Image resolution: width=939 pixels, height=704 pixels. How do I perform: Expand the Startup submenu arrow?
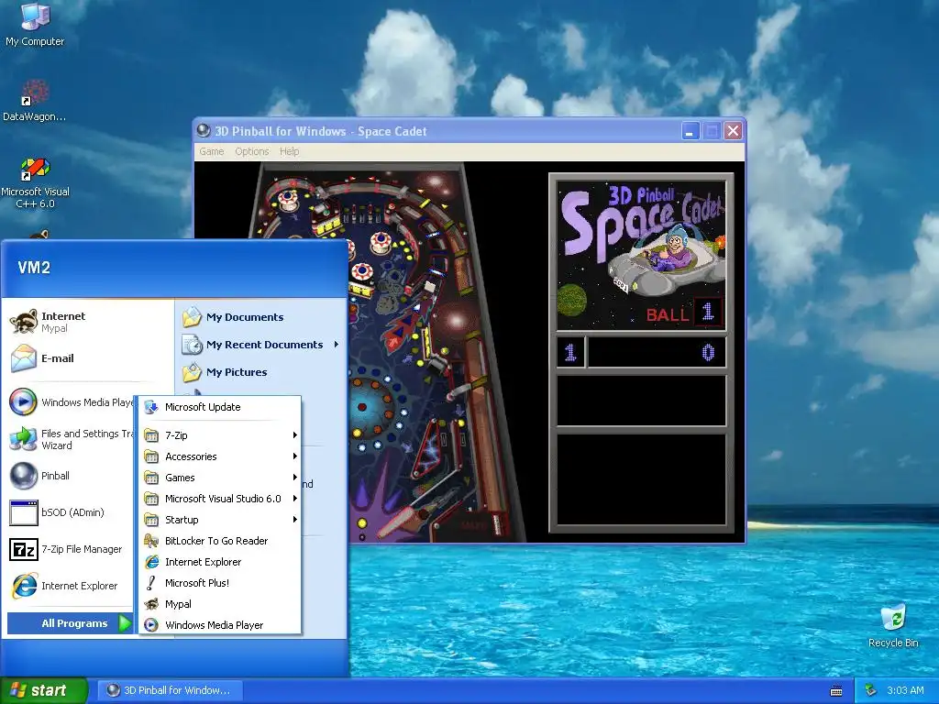[x=294, y=520]
